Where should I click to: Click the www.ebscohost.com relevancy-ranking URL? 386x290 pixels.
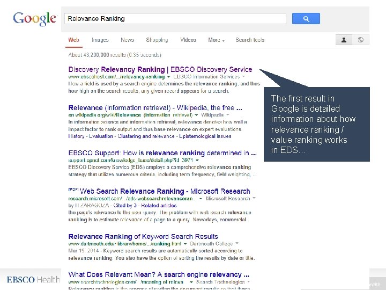pyautogui.click(x=116, y=77)
